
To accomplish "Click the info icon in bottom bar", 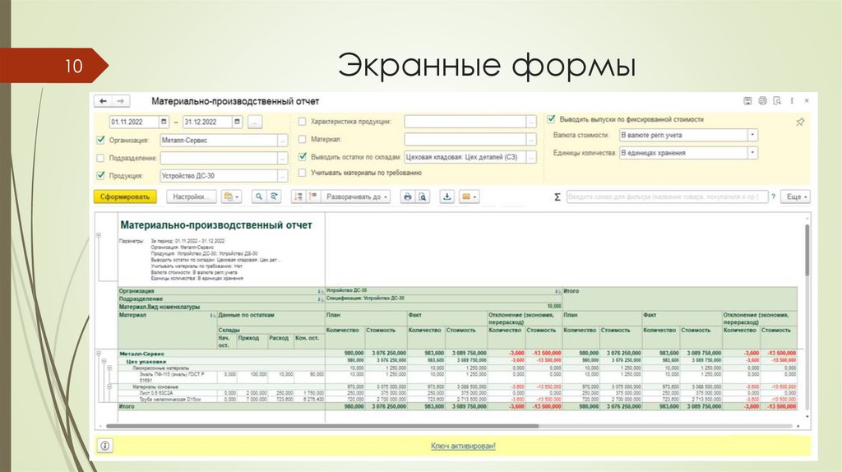I will pos(105,446).
